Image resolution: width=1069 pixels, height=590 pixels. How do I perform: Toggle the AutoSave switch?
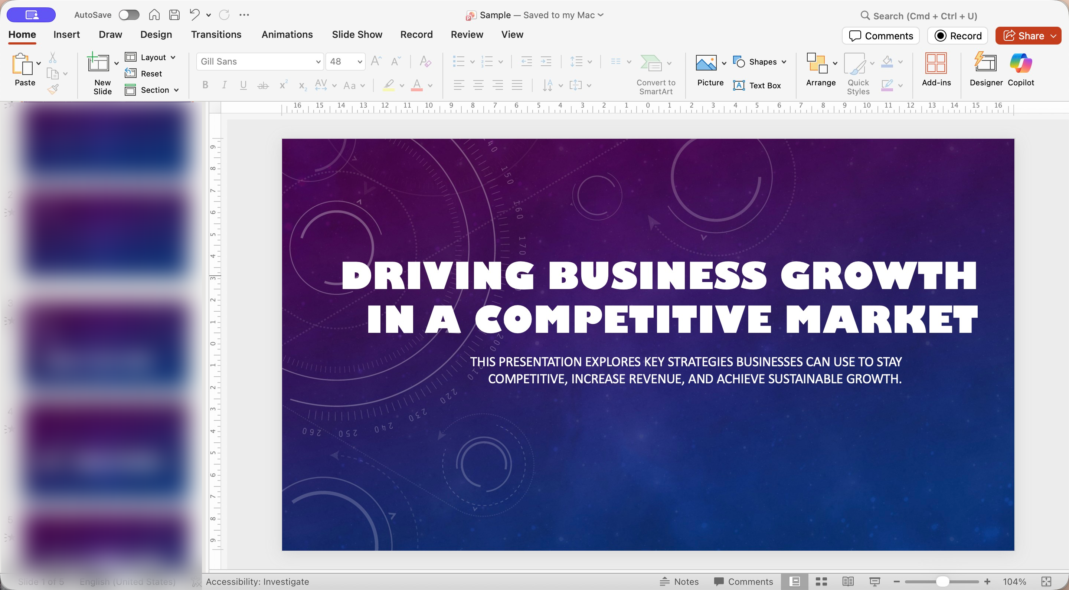[129, 15]
